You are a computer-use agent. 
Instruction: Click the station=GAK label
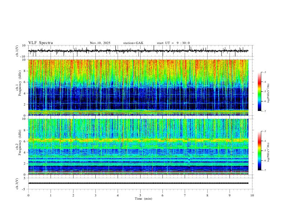point(133,43)
